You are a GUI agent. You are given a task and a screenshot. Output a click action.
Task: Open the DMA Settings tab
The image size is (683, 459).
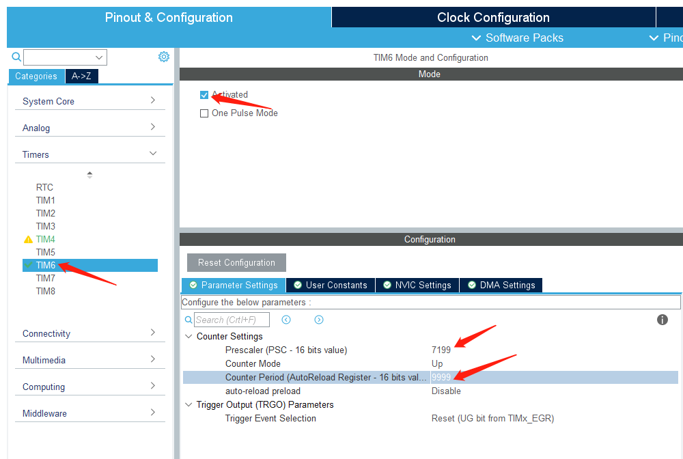click(x=501, y=286)
